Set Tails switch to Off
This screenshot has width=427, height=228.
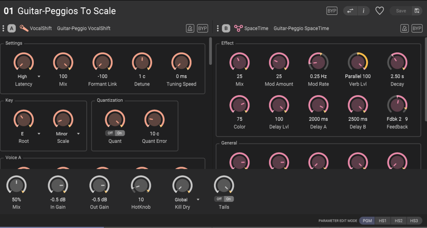pos(219,199)
